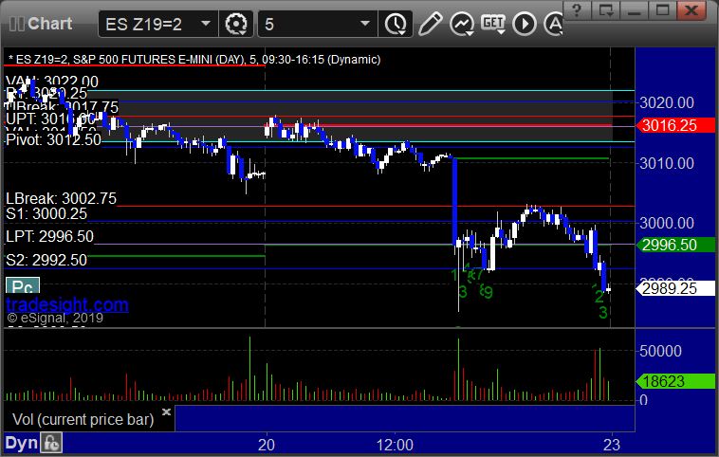The width and height of the screenshot is (719, 457).
Task: Select the S2: 2992.50 label
Action: (46, 260)
